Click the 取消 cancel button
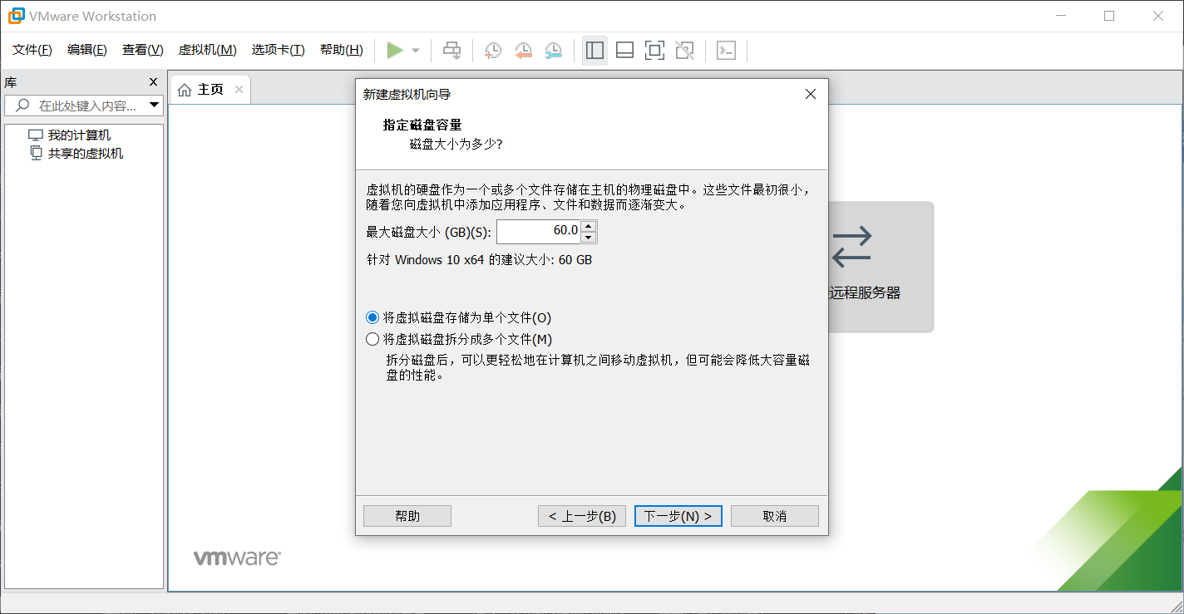The height and width of the screenshot is (614, 1184). tap(775, 516)
